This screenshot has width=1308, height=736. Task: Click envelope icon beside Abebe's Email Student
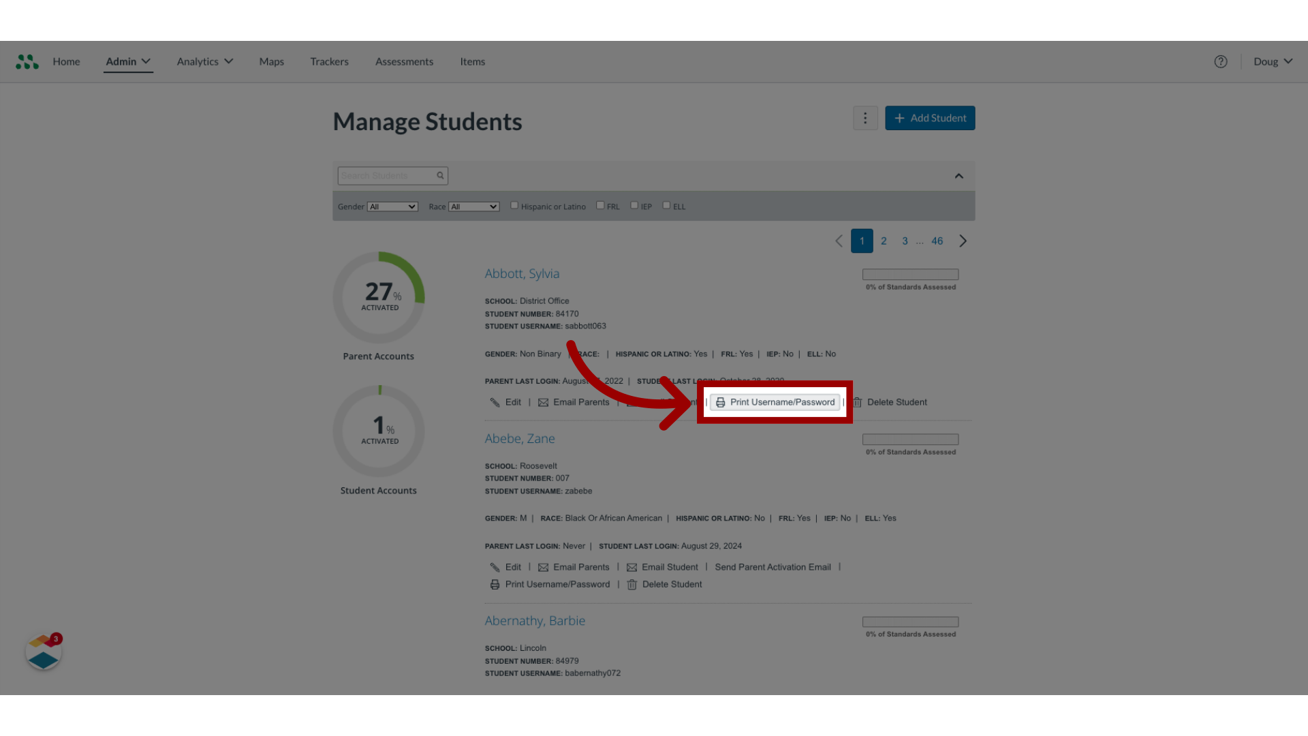[632, 568]
